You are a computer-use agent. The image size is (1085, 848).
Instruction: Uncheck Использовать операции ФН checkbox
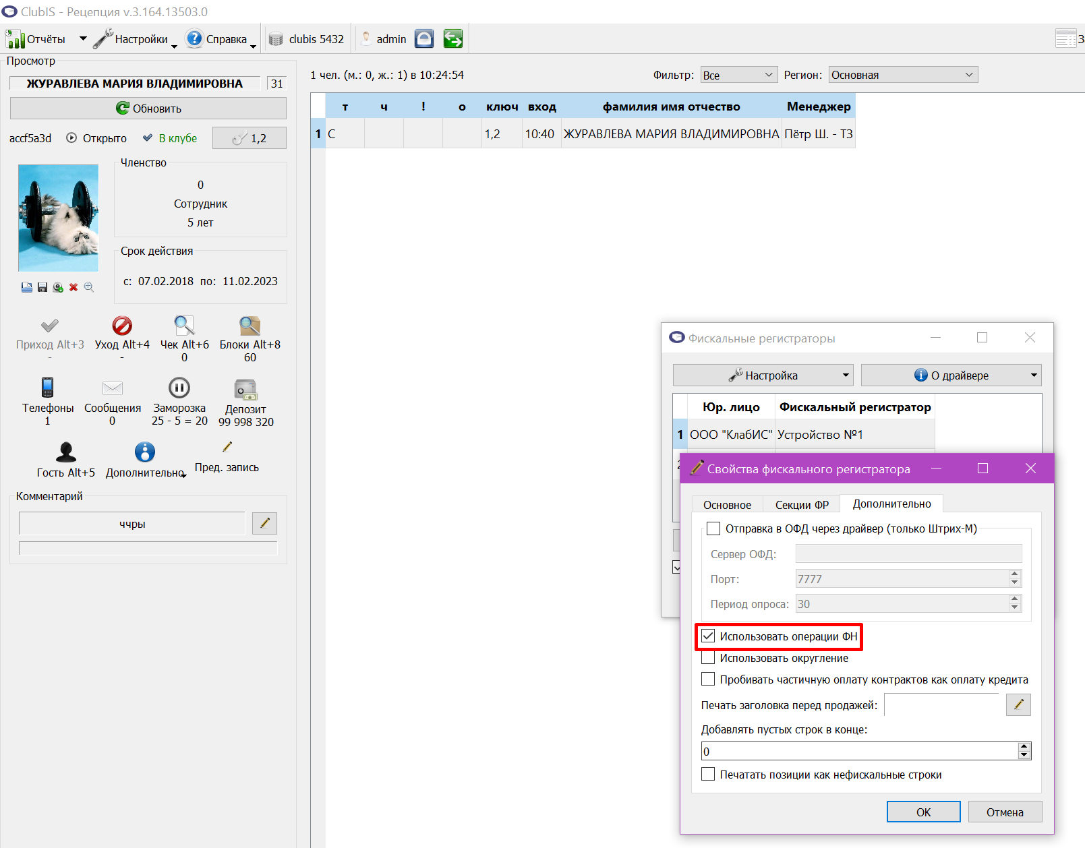[708, 636]
